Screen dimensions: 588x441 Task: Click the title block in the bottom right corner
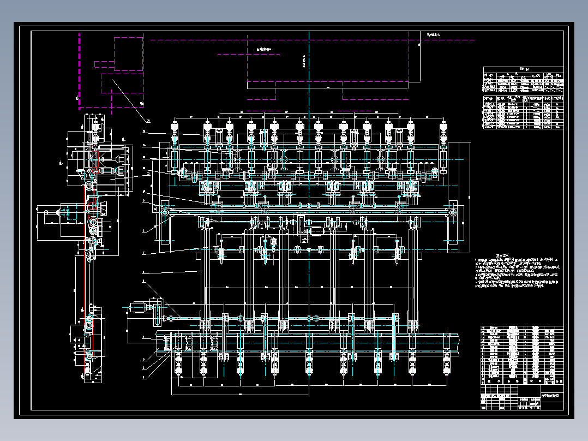[x=522, y=397]
